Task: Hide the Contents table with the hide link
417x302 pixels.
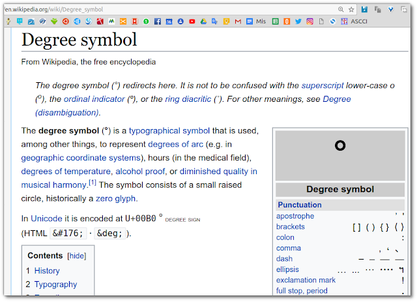Action: pyautogui.click(x=77, y=256)
